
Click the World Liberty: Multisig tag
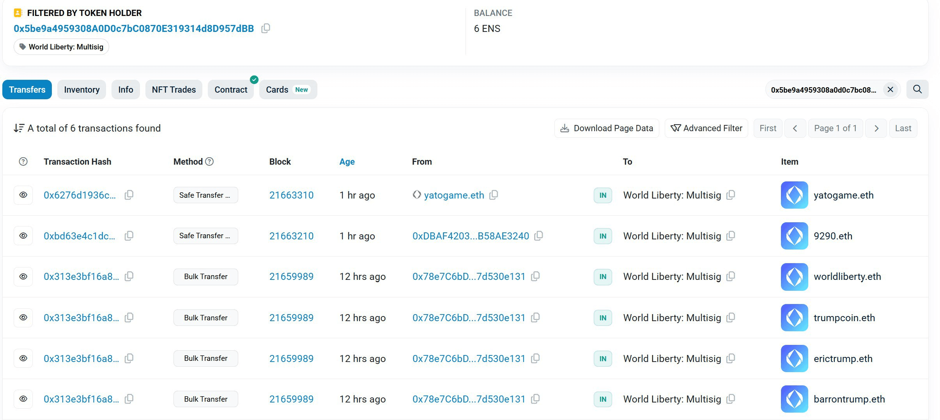61,47
